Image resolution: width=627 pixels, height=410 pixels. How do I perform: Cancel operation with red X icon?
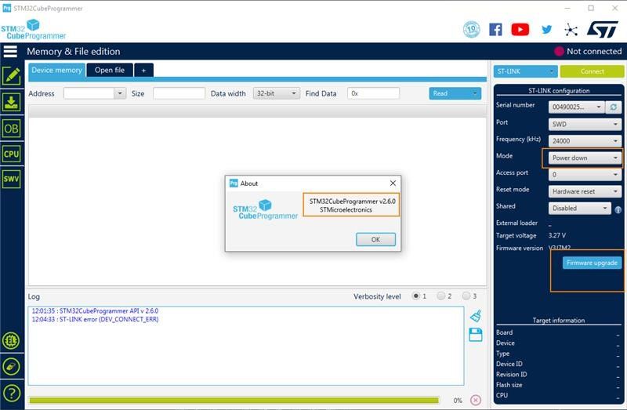click(x=476, y=400)
